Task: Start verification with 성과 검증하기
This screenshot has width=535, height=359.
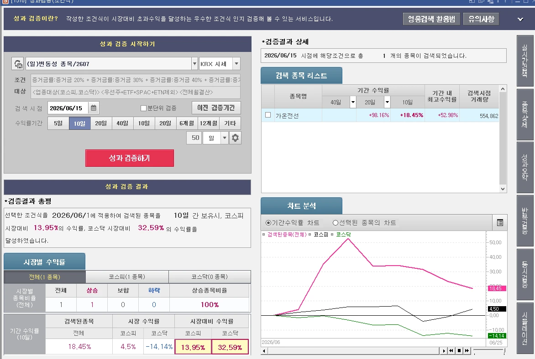Action: click(x=129, y=158)
